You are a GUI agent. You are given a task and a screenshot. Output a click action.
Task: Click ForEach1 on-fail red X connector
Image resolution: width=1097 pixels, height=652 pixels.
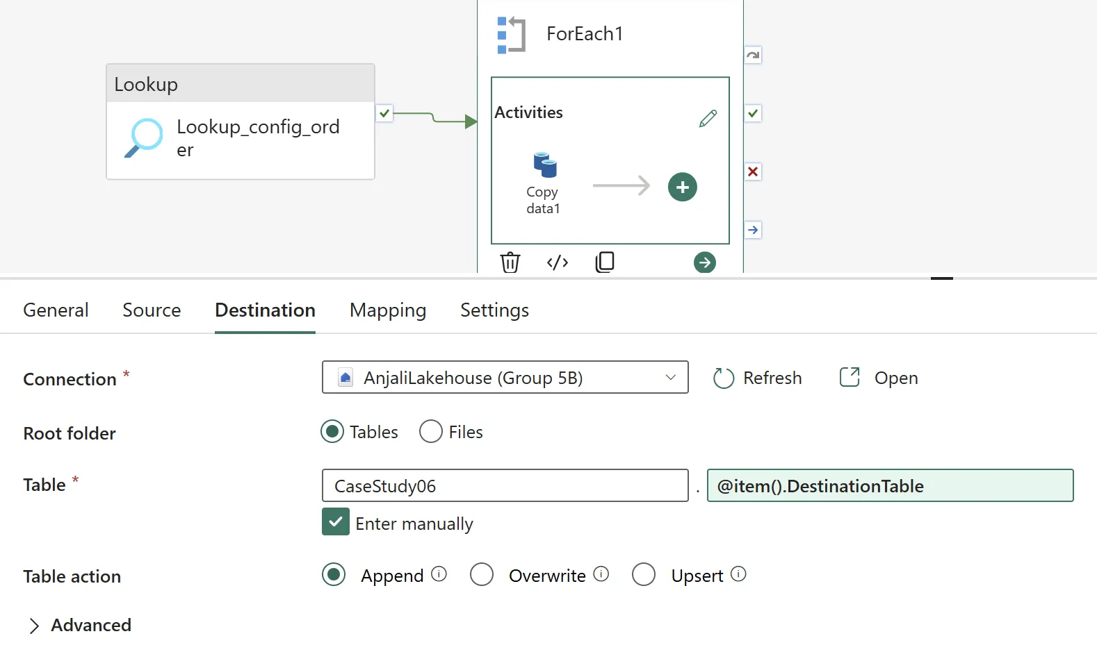(753, 172)
